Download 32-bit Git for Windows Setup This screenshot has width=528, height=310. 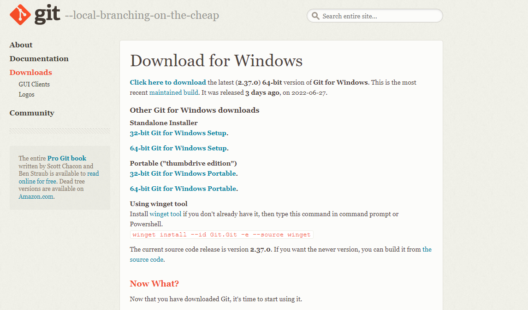[x=178, y=133]
